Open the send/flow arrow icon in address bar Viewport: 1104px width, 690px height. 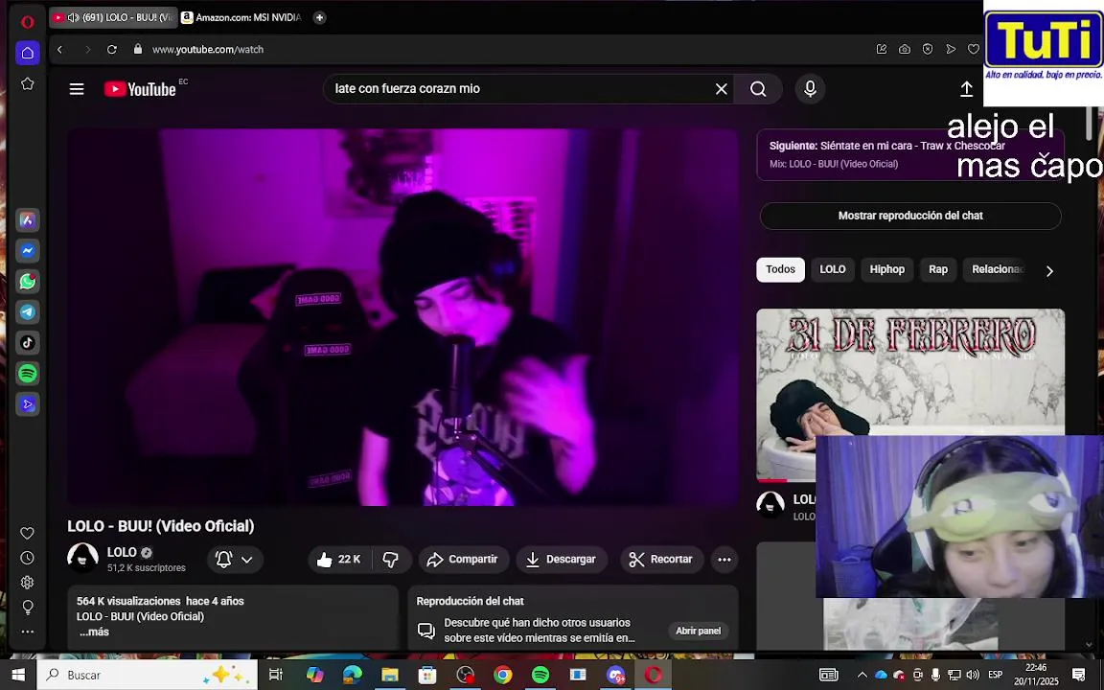pos(952,49)
